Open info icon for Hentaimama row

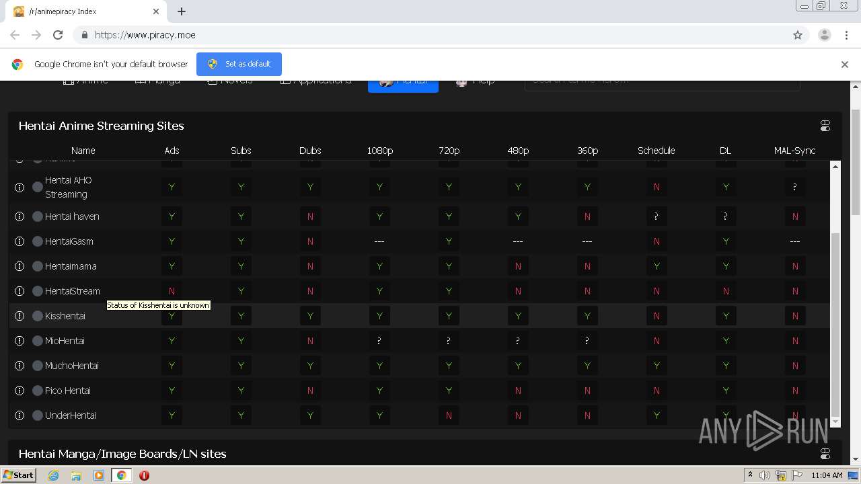(20, 266)
